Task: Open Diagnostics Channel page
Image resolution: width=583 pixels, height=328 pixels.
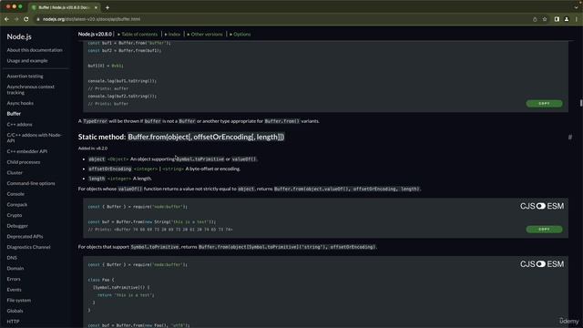Action: [28, 247]
